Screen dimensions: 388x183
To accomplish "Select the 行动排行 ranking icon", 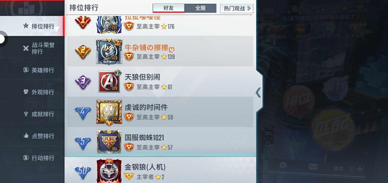I will coord(26,158).
